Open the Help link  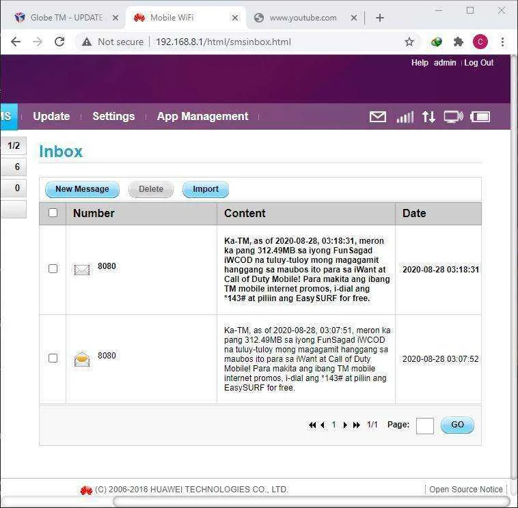click(420, 63)
